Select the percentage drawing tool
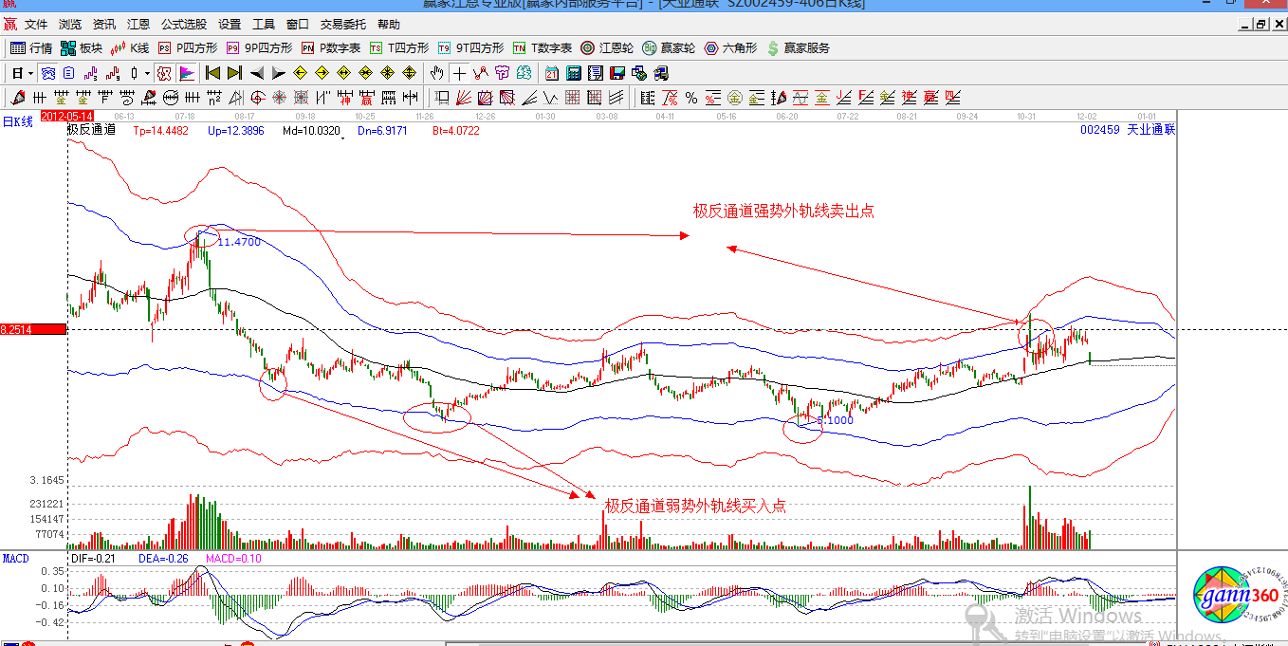Viewport: 1288px width, 646px height. tap(690, 97)
